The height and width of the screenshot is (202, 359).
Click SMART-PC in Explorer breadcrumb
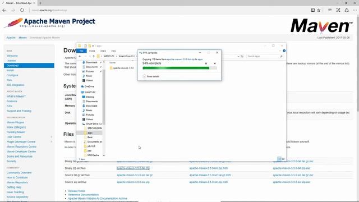pos(109,56)
